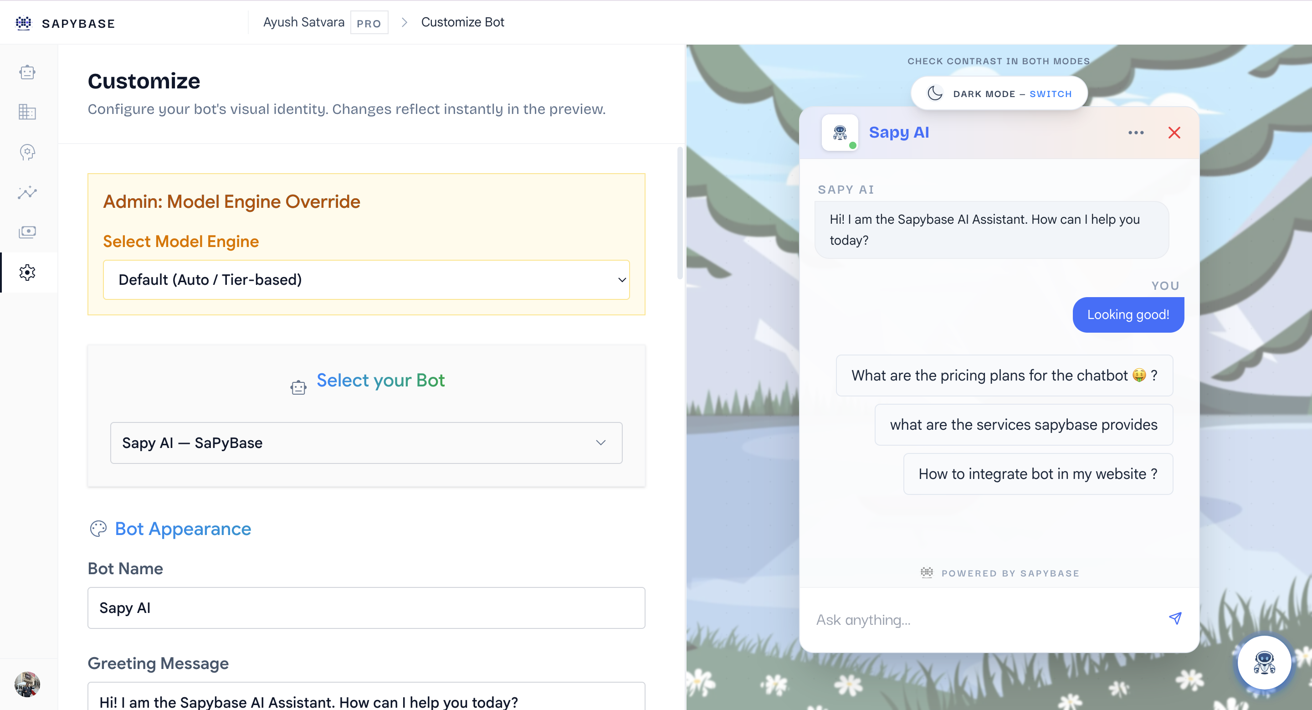1312x710 pixels.
Task: Click the Customize page heading
Action: [144, 81]
